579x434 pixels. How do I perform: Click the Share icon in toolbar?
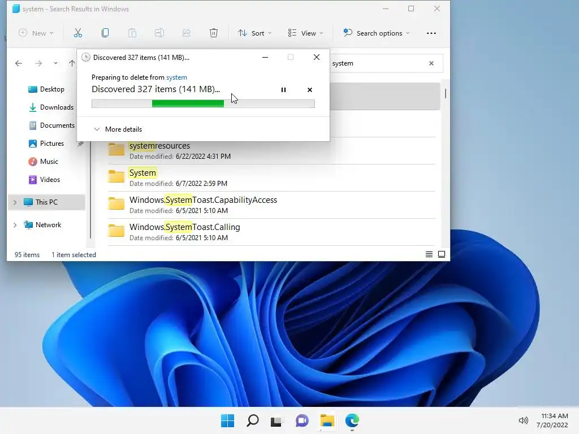187,33
